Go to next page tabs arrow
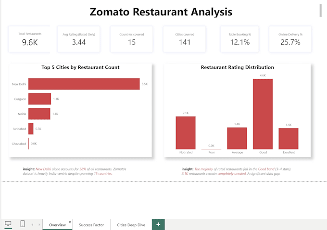 coord(39,225)
